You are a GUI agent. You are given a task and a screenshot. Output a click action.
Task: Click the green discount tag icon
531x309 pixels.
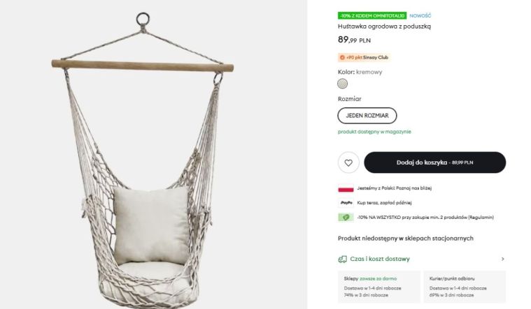click(x=346, y=217)
